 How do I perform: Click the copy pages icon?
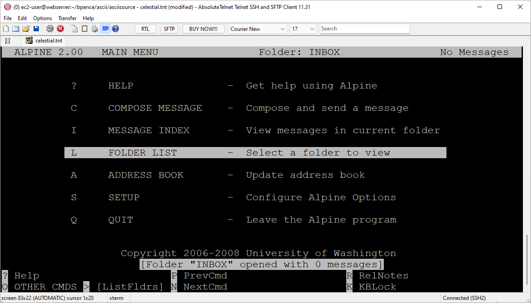tap(75, 29)
